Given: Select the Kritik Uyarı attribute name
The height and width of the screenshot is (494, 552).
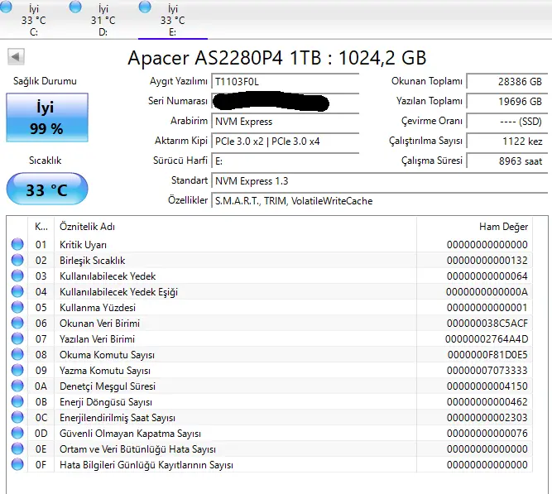Looking at the screenshot, I should coord(83,245).
